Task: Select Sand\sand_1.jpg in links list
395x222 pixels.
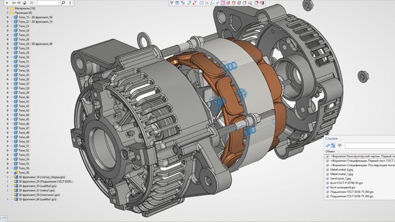Action: click(340, 179)
